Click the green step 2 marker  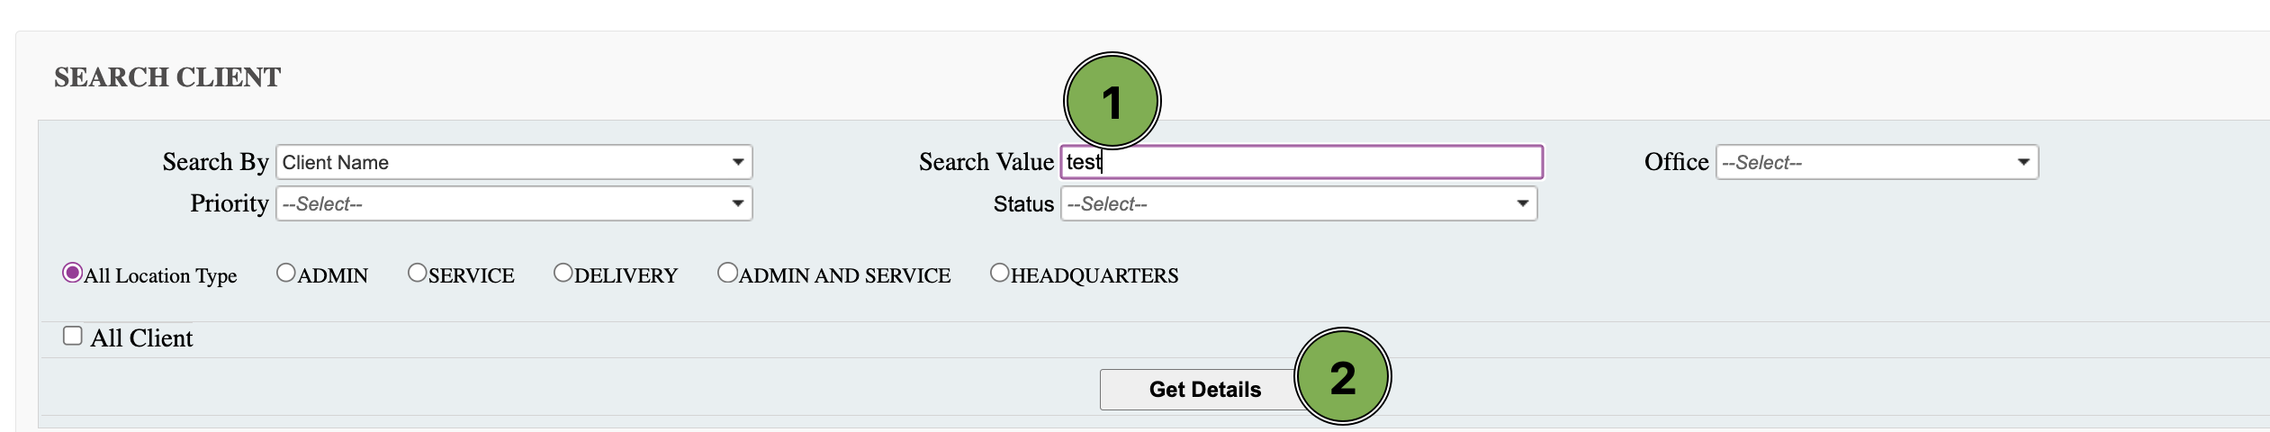tap(1342, 376)
